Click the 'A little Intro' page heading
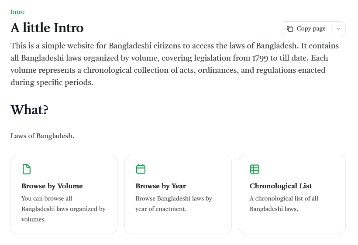 (x=47, y=28)
